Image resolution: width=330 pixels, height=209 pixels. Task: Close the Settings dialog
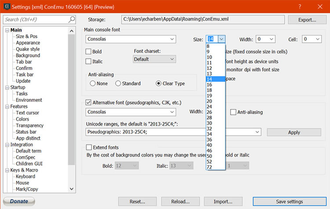coord(320,7)
